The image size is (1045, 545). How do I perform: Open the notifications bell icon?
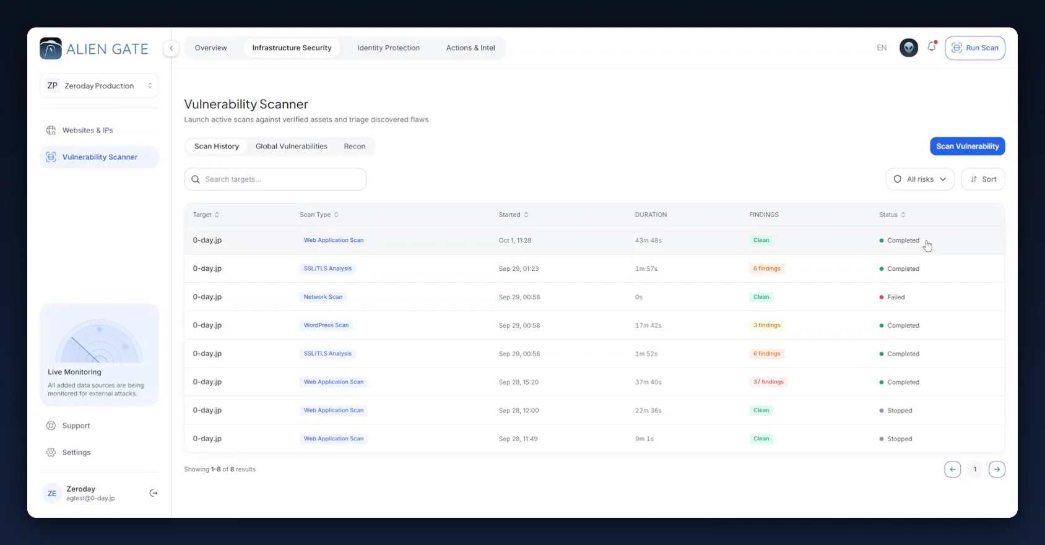tap(932, 47)
